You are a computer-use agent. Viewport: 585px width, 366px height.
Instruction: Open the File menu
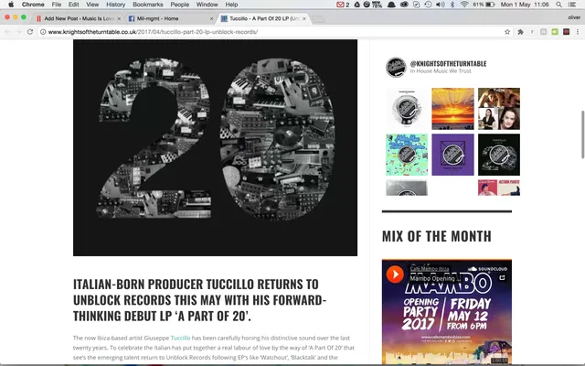[57, 5]
